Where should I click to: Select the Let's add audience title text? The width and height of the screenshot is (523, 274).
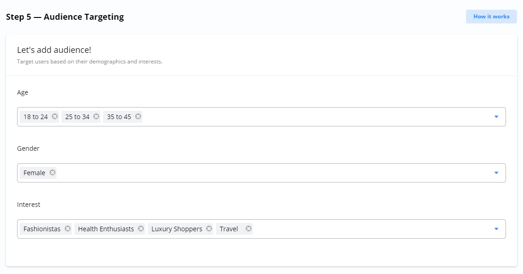tap(54, 50)
